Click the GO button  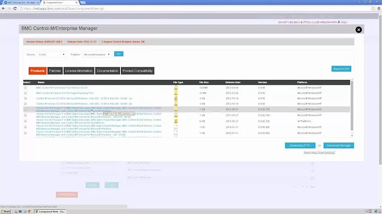(119, 53)
